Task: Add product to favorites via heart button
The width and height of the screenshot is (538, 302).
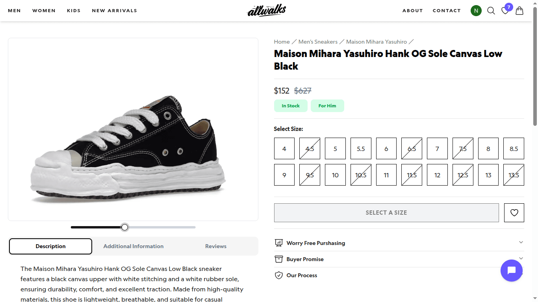Action: (x=514, y=213)
